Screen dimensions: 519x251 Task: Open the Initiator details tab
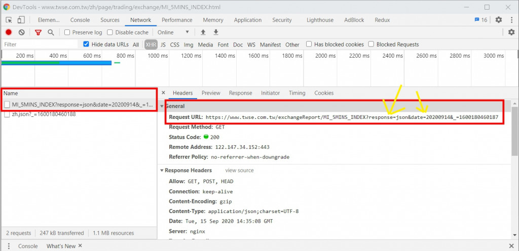[x=271, y=93]
